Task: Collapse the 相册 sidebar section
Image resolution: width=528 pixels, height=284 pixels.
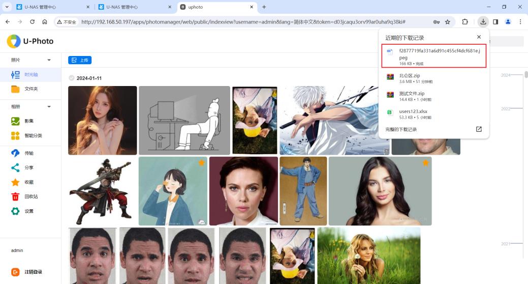Action: pyautogui.click(x=49, y=107)
